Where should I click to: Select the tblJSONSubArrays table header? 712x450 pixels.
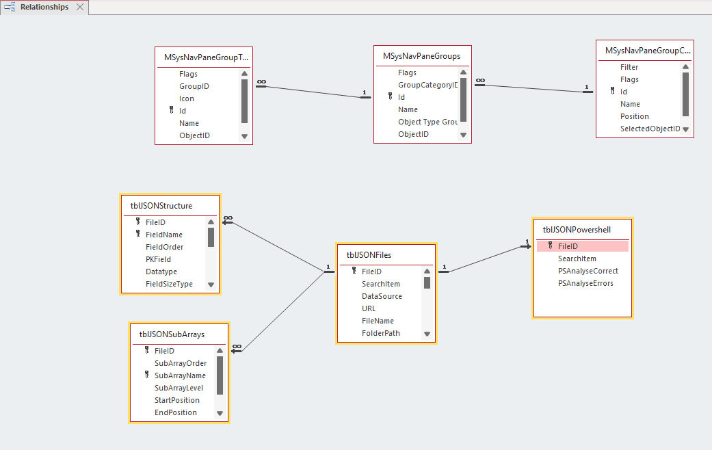pyautogui.click(x=172, y=334)
